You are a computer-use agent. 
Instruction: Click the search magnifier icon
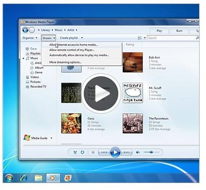pos(197,38)
